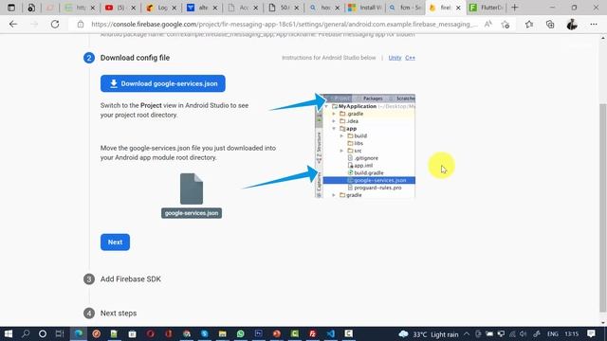Open taskbar clock showing 13:15

(571, 333)
